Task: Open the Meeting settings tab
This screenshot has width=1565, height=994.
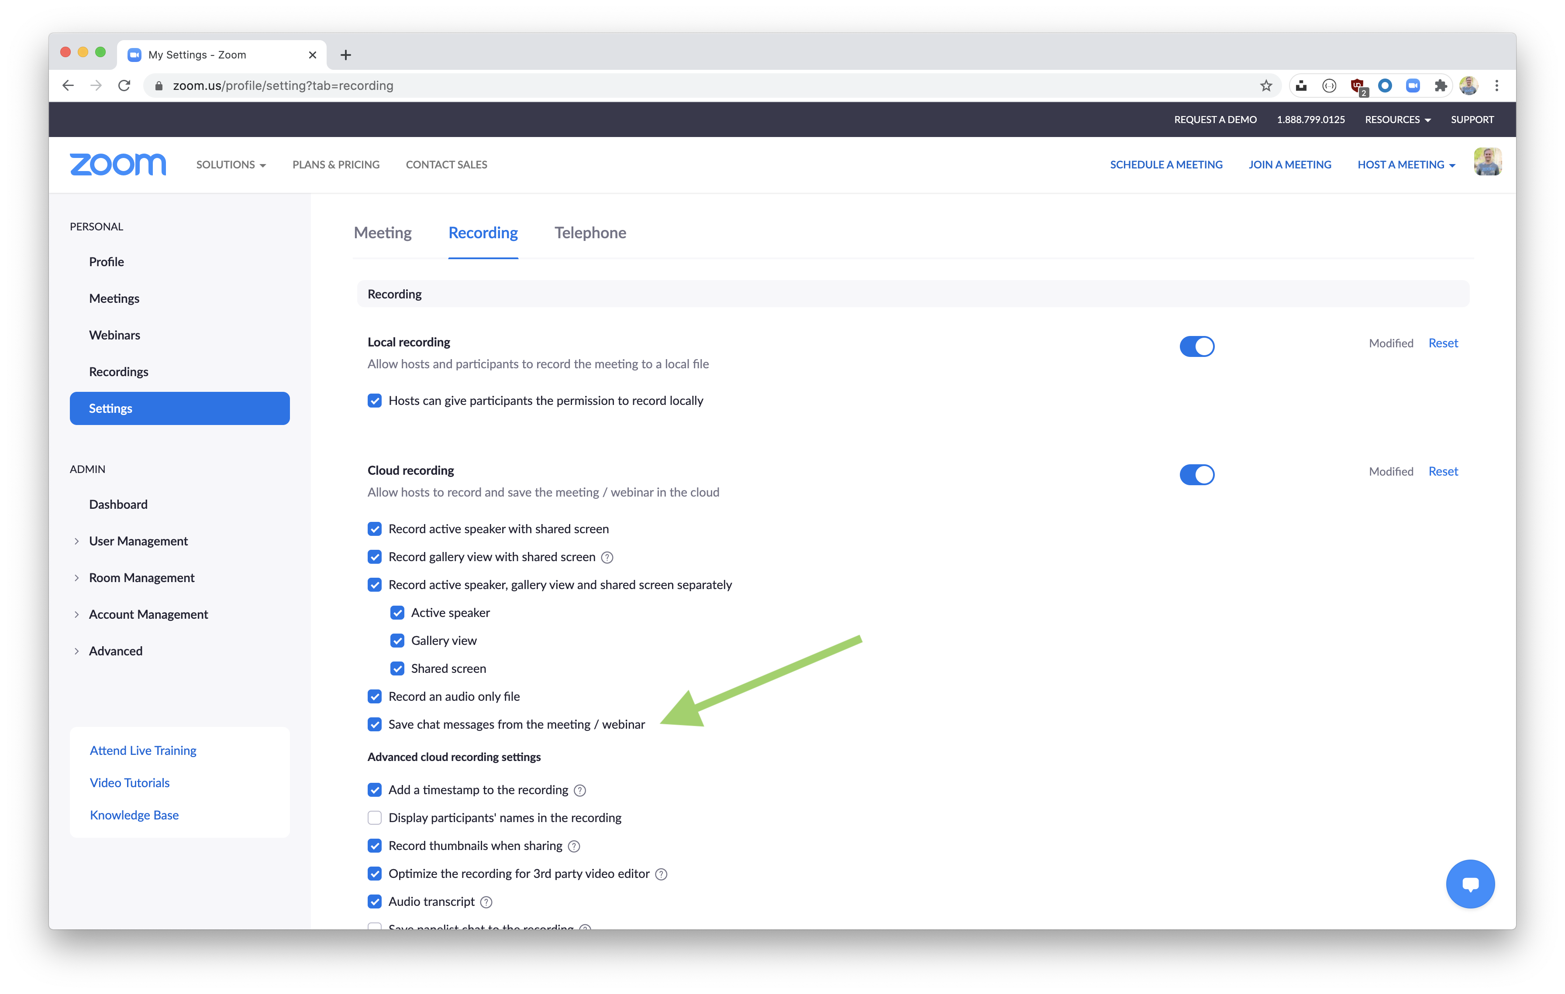Action: click(382, 233)
